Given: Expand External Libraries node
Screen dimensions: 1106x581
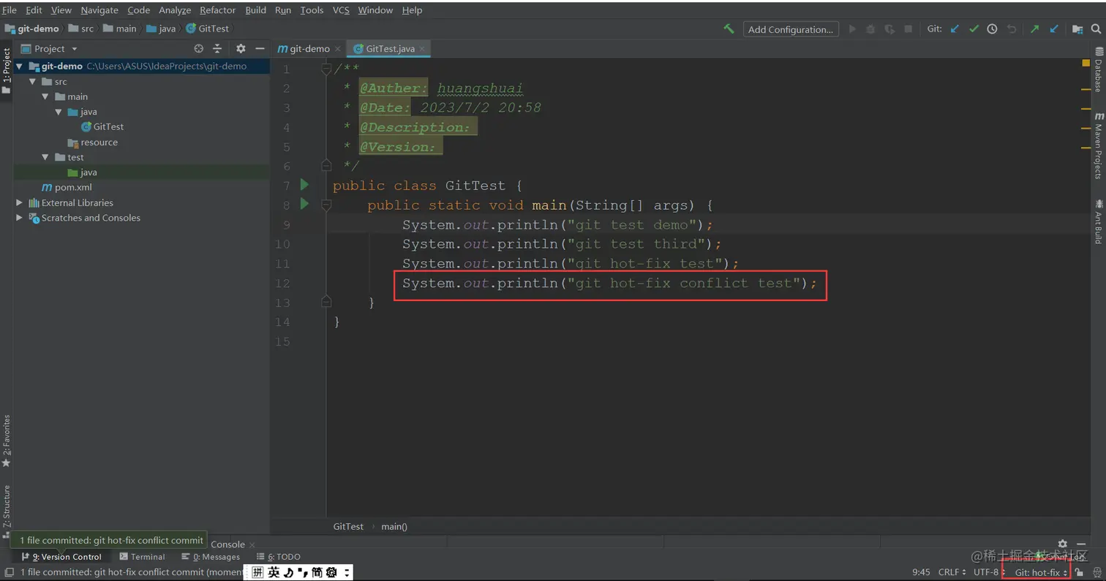Looking at the screenshot, I should coord(20,202).
